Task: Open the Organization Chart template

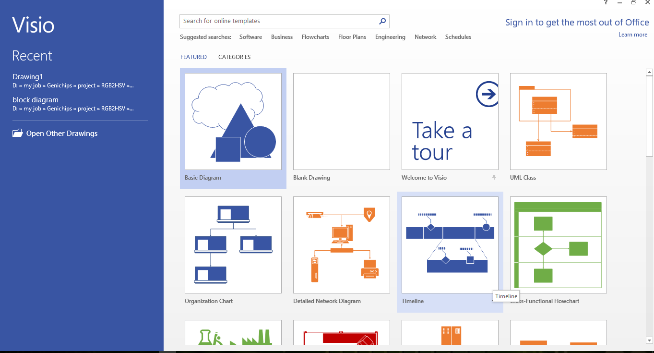Action: 233,244
